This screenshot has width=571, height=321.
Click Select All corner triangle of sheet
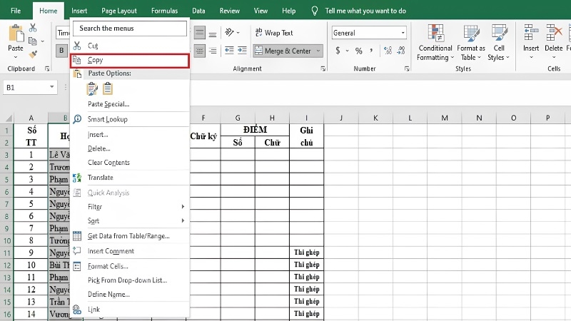coord(8,118)
